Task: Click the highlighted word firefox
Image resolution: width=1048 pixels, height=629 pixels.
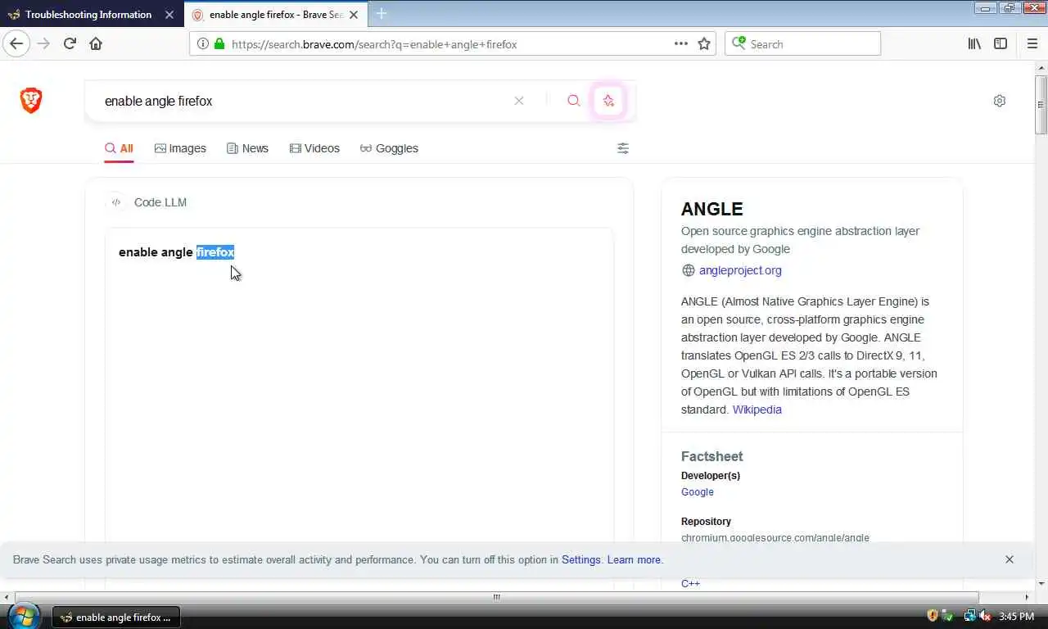Action: click(x=215, y=252)
